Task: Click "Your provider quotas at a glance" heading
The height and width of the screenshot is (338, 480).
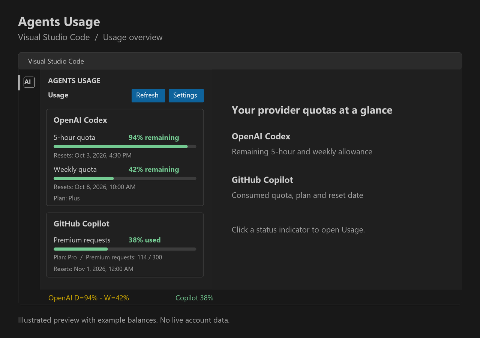Action: (312, 110)
